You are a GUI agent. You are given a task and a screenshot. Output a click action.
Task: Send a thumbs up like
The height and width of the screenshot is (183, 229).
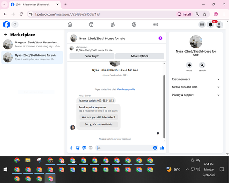click(162, 148)
